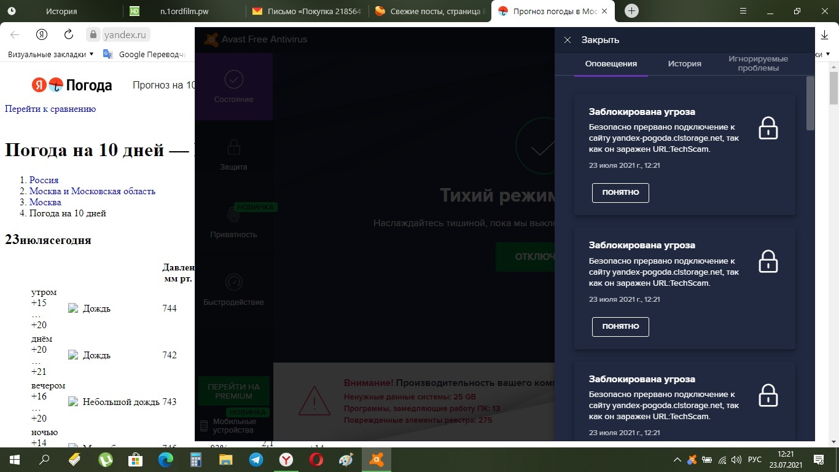Click the РУС language indicator
The image size is (839, 472).
click(x=755, y=460)
